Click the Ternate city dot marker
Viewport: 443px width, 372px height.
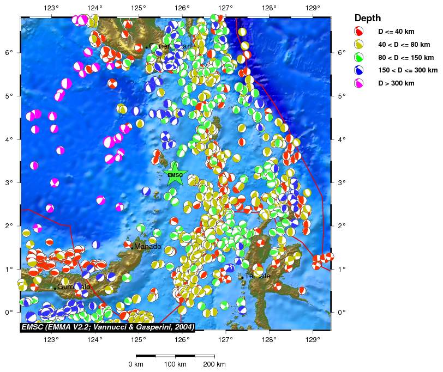coord(242,277)
